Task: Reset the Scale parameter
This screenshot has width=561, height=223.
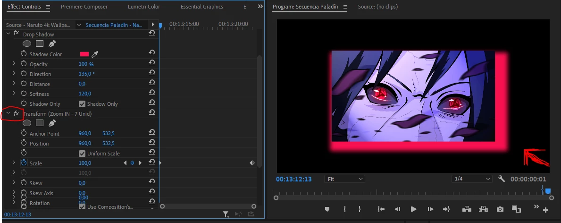Action: click(152, 162)
